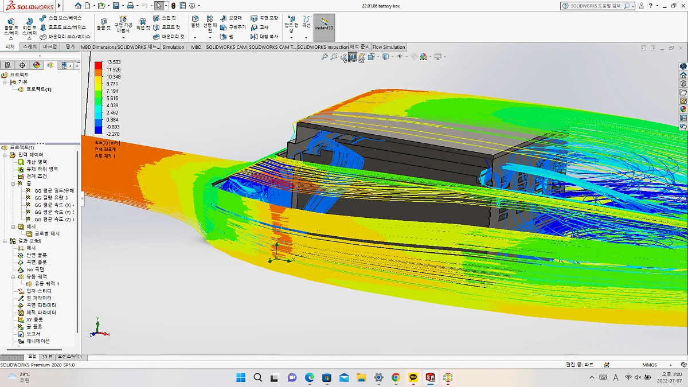Image resolution: width=688 pixels, height=387 pixels.
Task: Open the hide/show items eye dropdown
Action: click(400, 57)
